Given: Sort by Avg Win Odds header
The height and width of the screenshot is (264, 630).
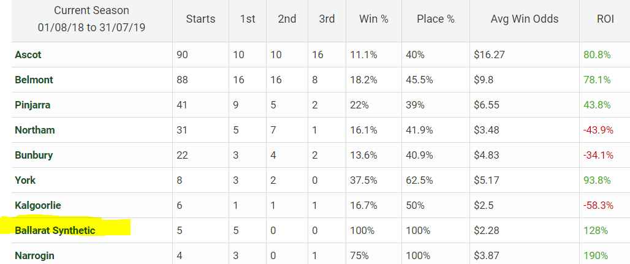Looking at the screenshot, I should (525, 19).
